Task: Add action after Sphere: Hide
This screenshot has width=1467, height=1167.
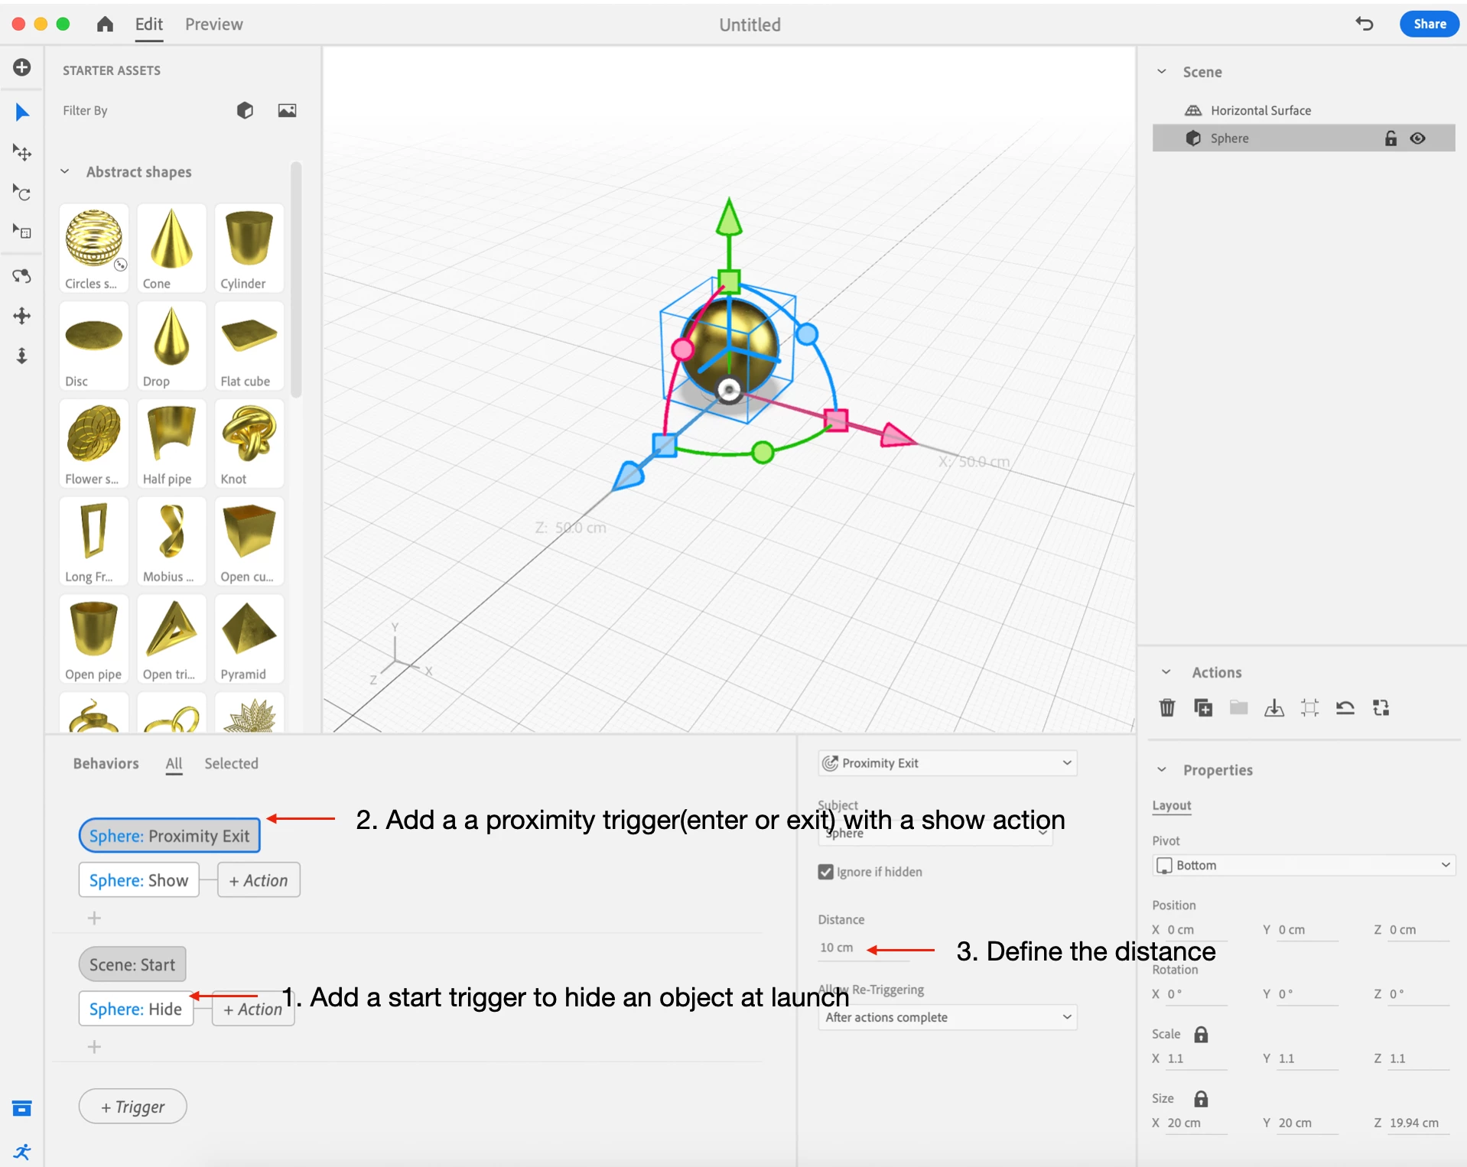Action: tap(253, 1009)
